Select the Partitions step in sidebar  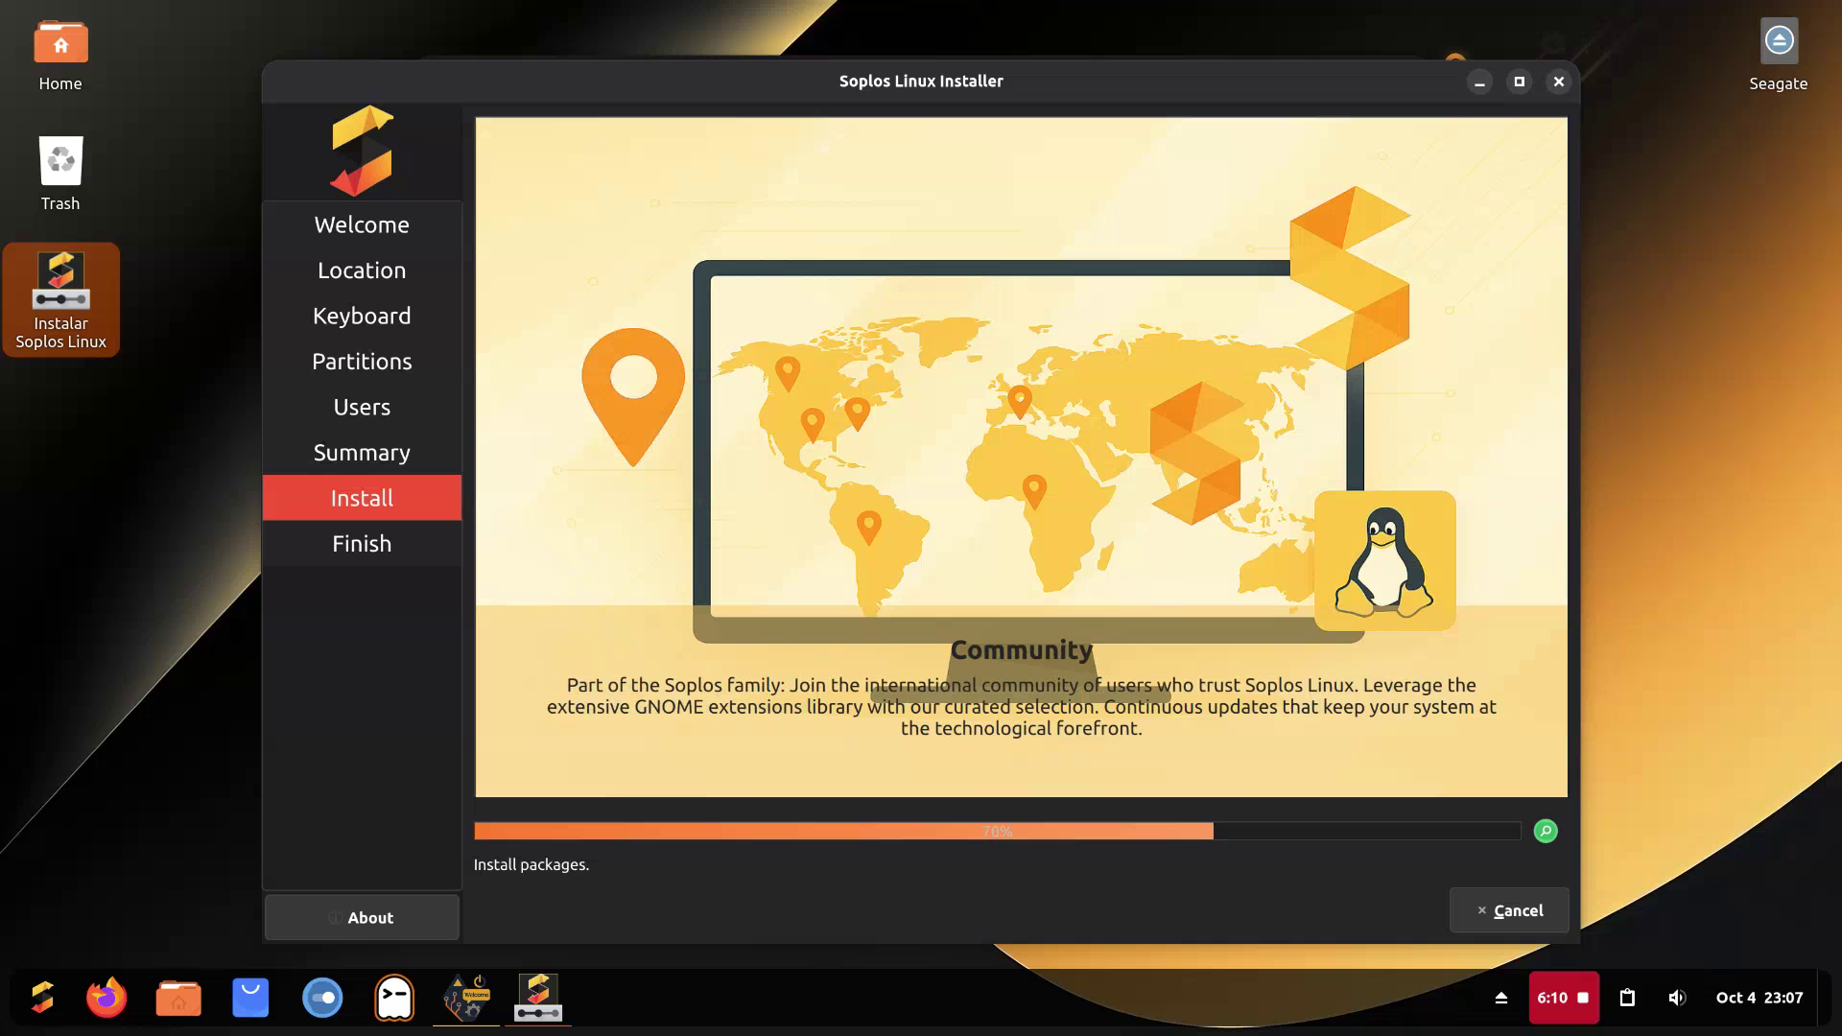click(x=362, y=362)
